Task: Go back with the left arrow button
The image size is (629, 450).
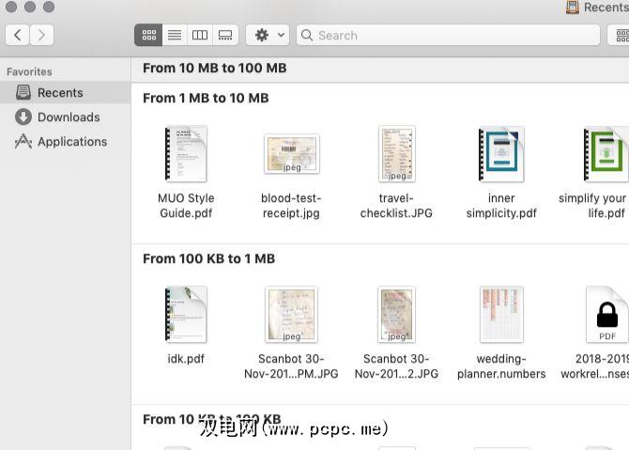Action: click(17, 36)
